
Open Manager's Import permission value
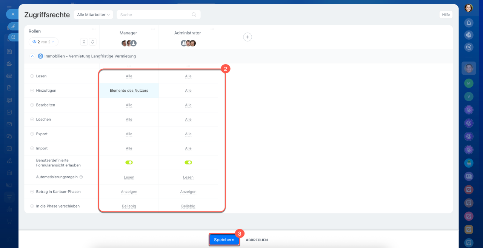129,148
